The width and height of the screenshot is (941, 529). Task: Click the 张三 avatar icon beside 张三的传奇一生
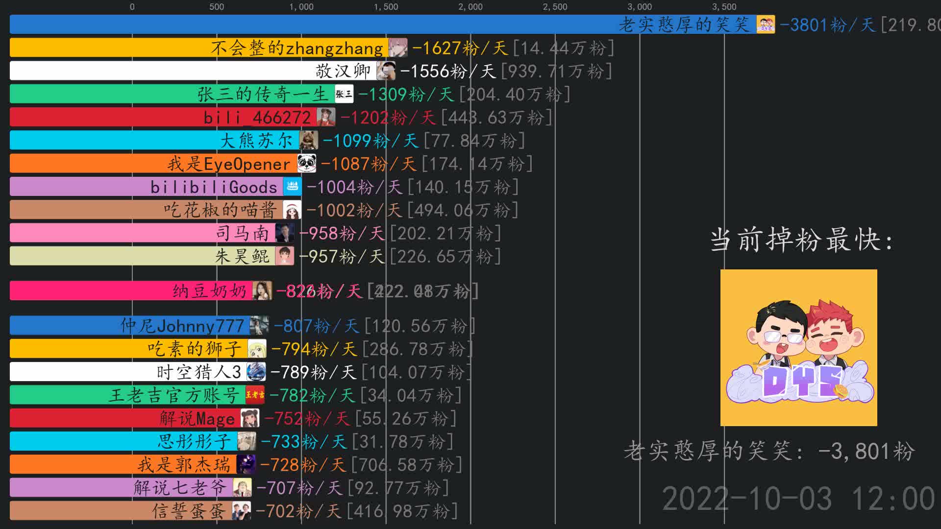click(344, 94)
